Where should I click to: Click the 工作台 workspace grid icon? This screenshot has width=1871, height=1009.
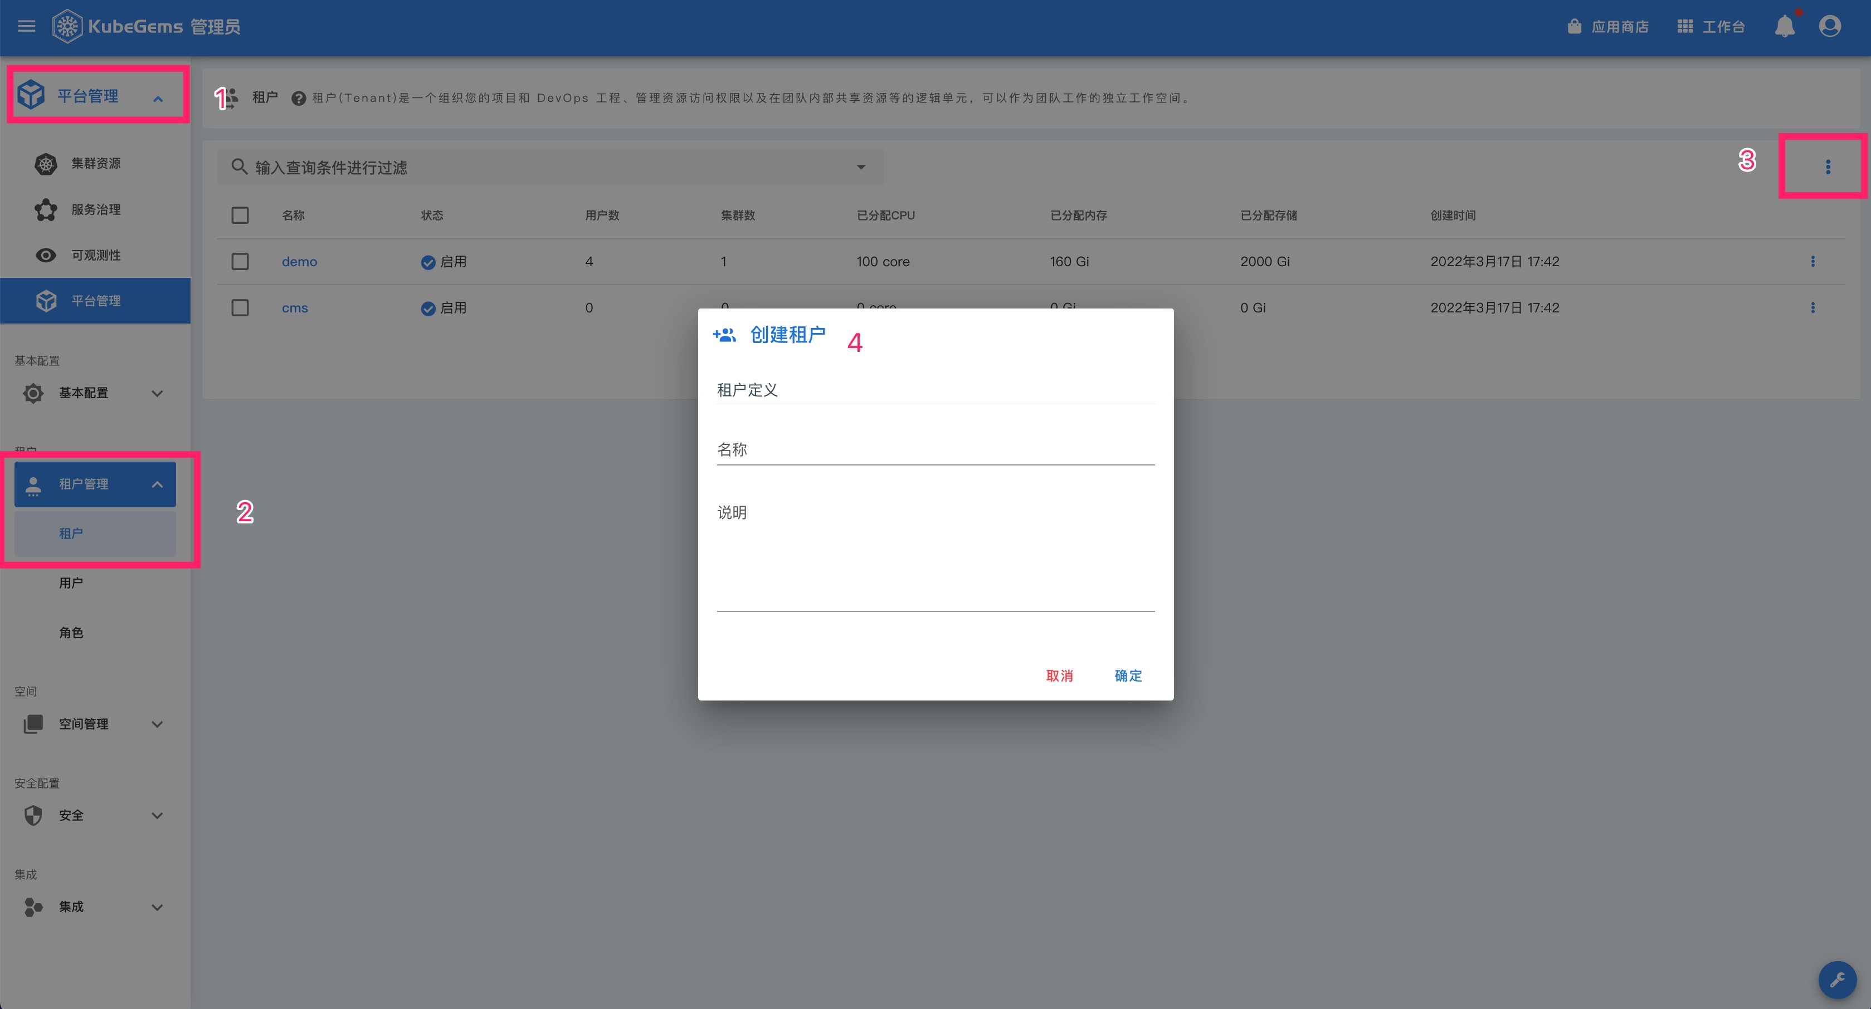click(x=1685, y=27)
